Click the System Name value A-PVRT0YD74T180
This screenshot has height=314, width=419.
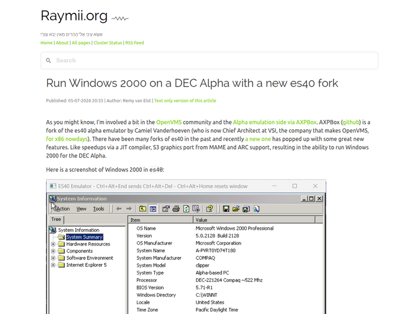pyautogui.click(x=216, y=251)
